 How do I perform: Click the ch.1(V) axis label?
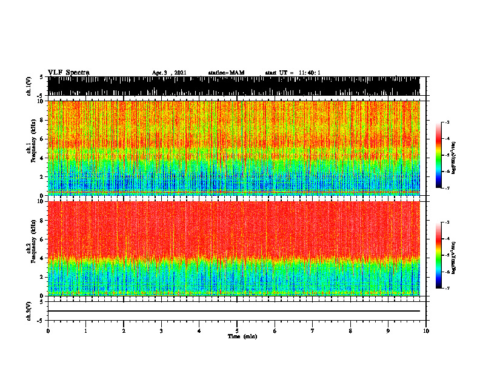pos(29,86)
